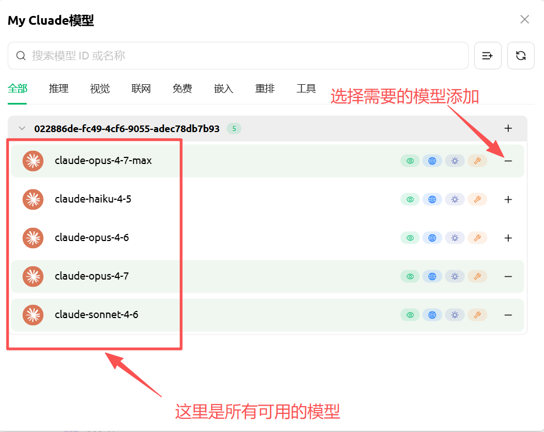Add all models in group 022886de

[508, 128]
